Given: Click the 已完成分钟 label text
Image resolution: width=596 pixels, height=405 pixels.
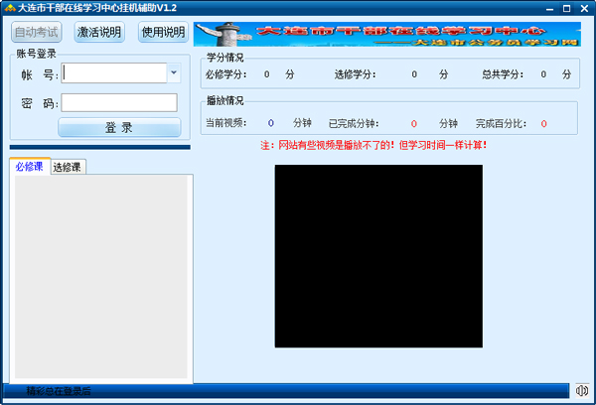Looking at the screenshot, I should (x=354, y=123).
